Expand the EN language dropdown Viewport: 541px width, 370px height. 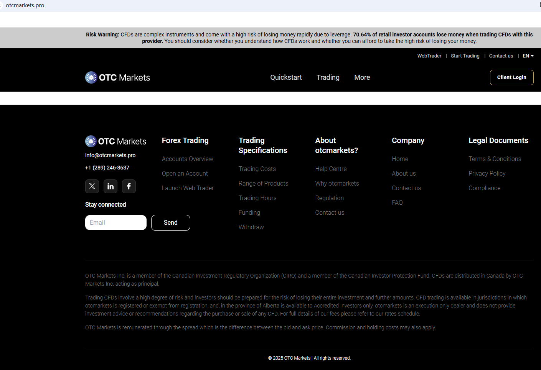(x=528, y=56)
